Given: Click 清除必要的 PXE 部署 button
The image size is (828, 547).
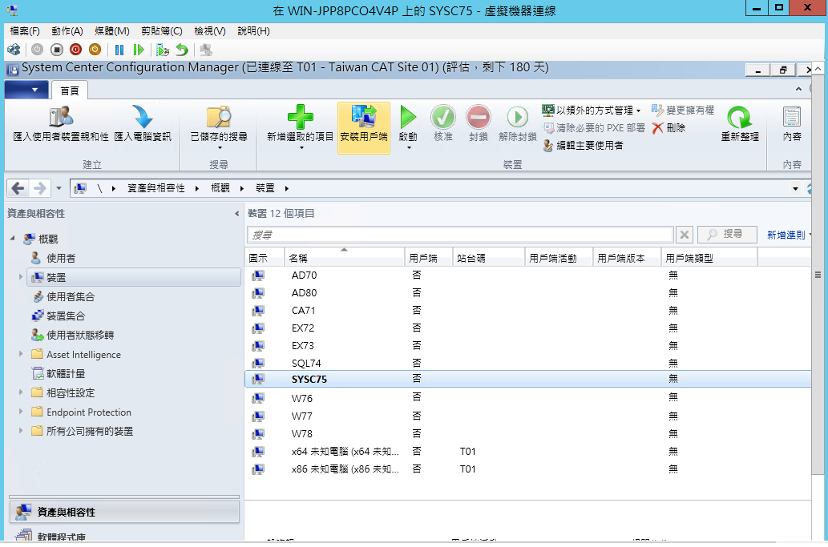Looking at the screenshot, I should tap(594, 127).
